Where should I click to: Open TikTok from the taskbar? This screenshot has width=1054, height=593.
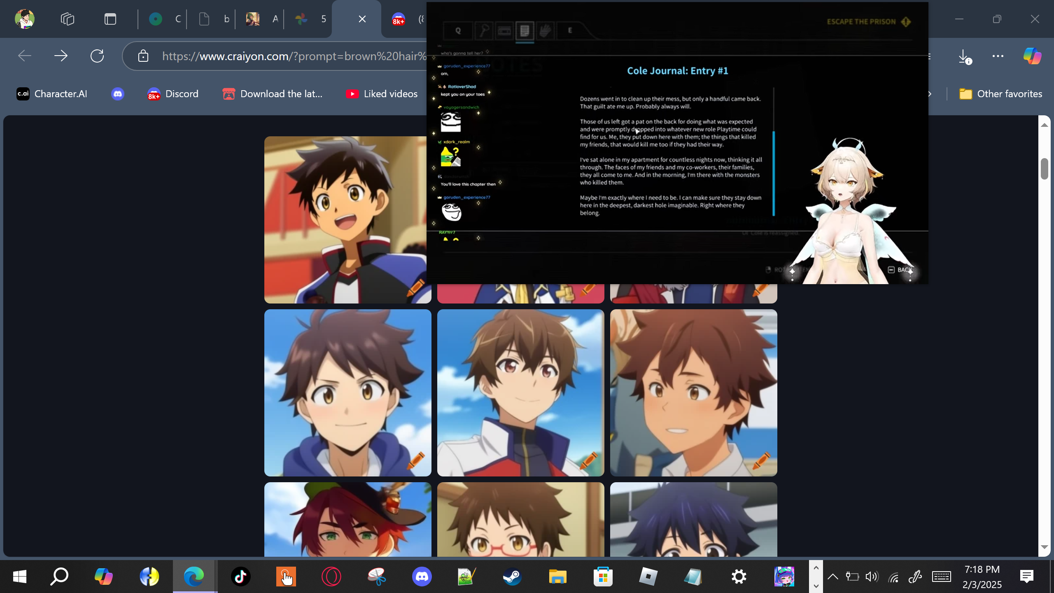click(241, 577)
